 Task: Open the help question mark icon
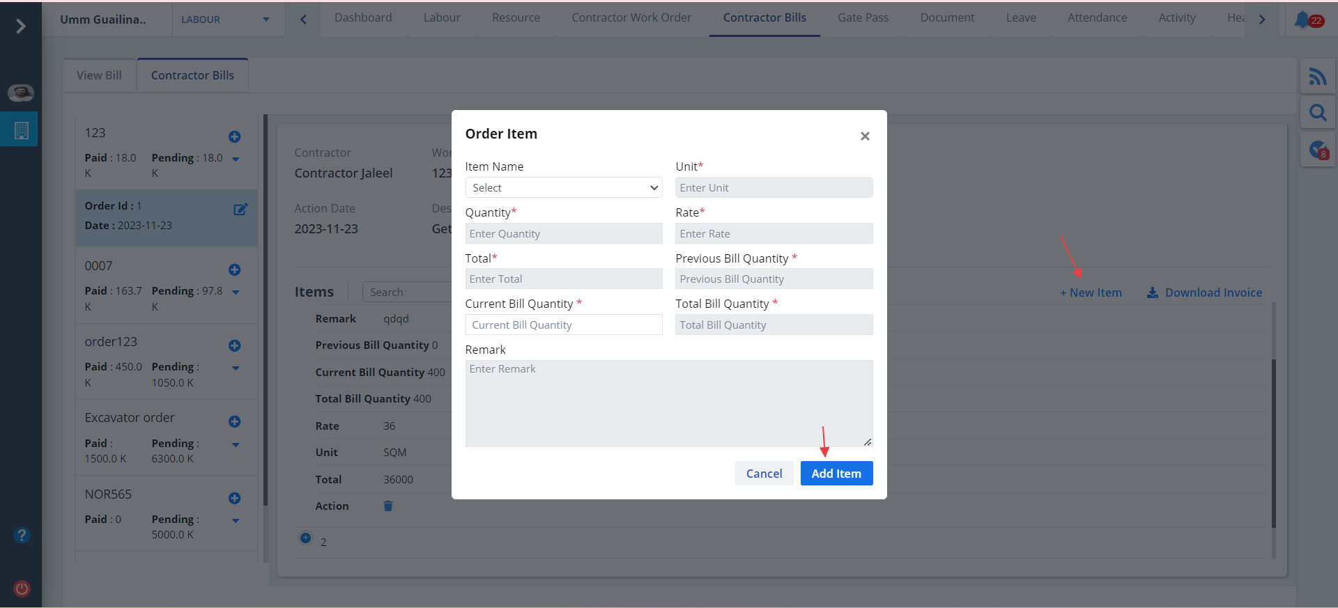(x=22, y=535)
